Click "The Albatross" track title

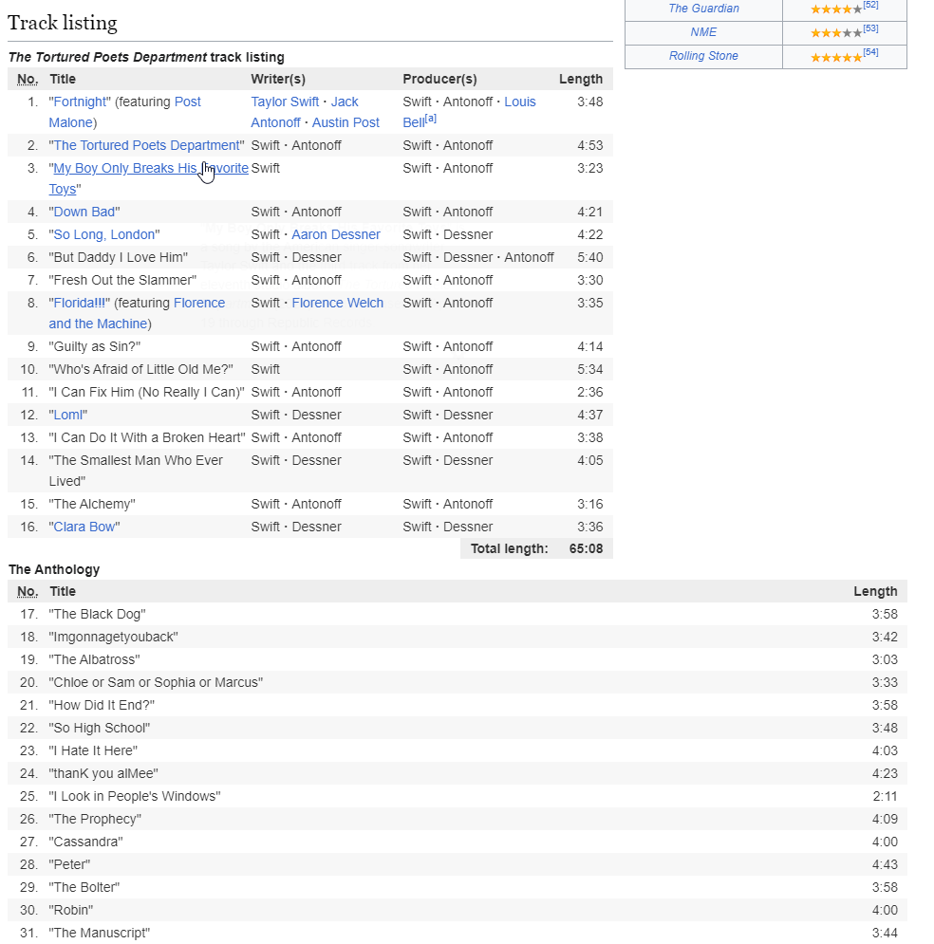click(95, 659)
